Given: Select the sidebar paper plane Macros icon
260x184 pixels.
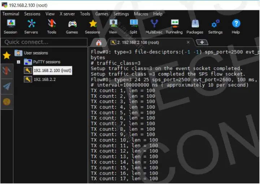Looking at the screenshot, I should (6, 86).
